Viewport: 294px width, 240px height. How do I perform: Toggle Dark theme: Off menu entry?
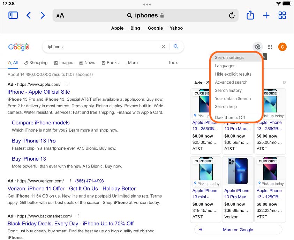pyautogui.click(x=236, y=117)
